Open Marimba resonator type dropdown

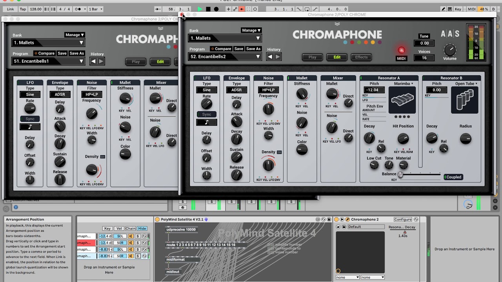pyautogui.click(x=404, y=83)
